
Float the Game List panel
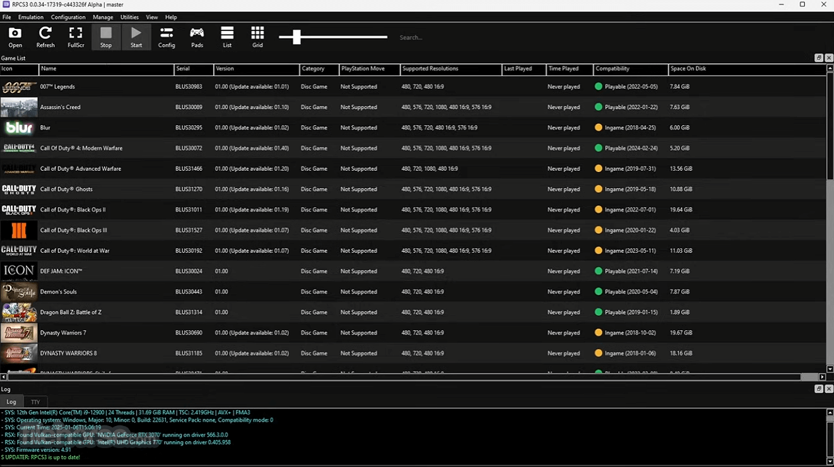pyautogui.click(x=819, y=58)
